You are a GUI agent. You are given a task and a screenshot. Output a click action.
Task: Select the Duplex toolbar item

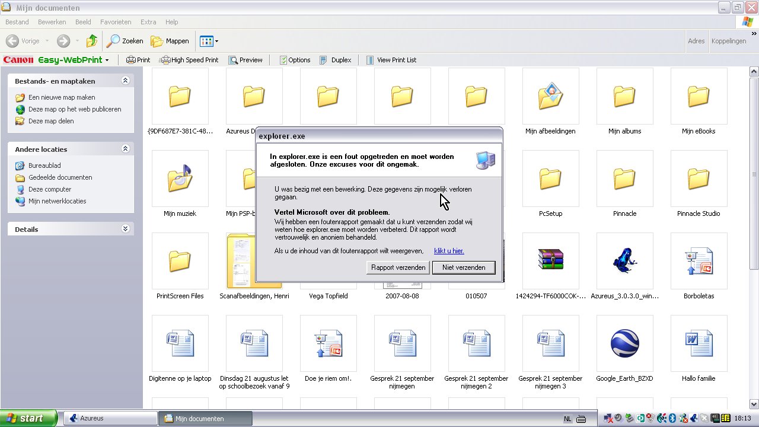(x=335, y=60)
